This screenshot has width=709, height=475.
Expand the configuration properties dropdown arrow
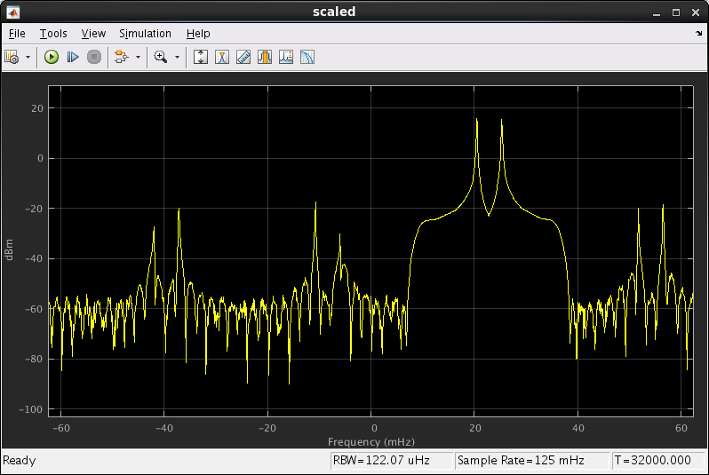pos(28,57)
